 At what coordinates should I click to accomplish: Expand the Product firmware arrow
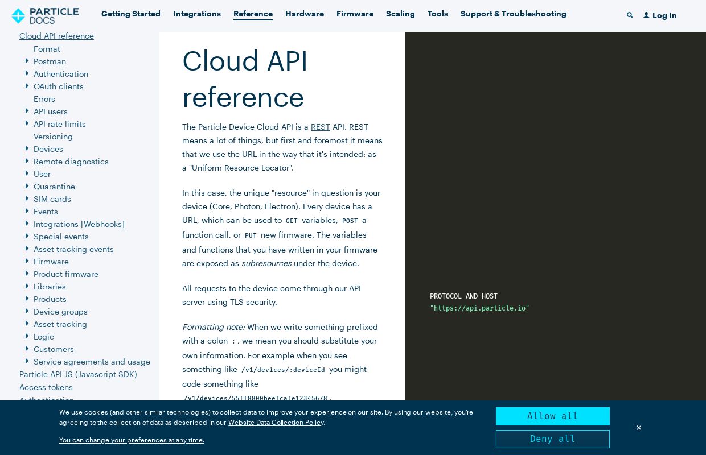27,274
